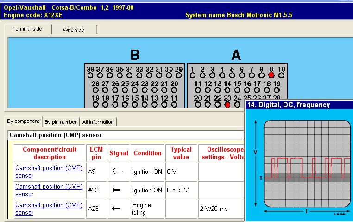Click the Engine code X12XE text
The image size is (353, 222).
33,15
